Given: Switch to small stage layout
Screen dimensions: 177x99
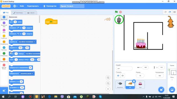Looking at the screenshot, I should pos(165,12).
